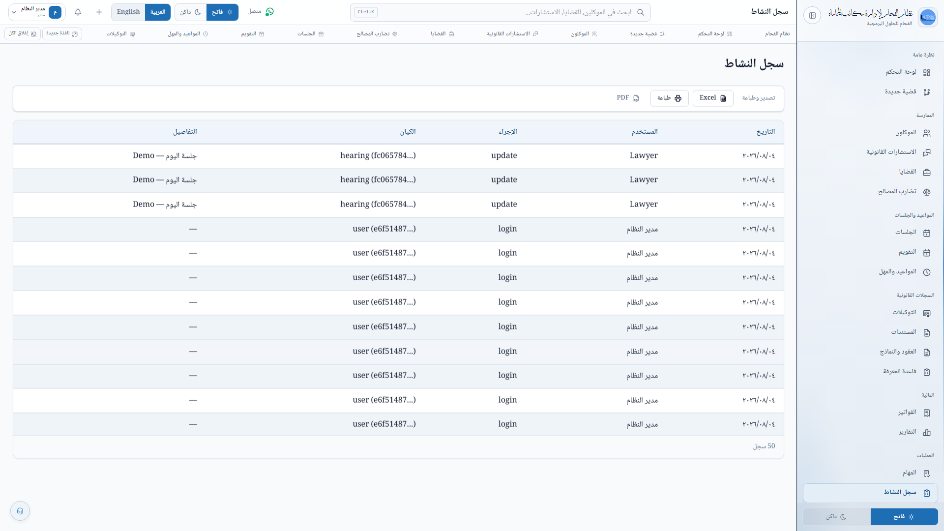Open الفواتير in the sidebar
944x531 pixels.
(x=870, y=413)
